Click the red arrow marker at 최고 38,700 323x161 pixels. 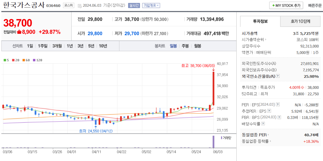point(213,69)
